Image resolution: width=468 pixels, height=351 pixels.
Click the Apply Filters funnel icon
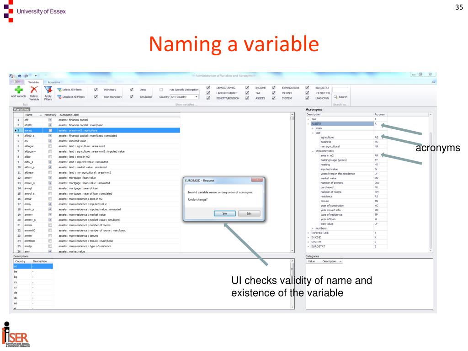(48, 90)
